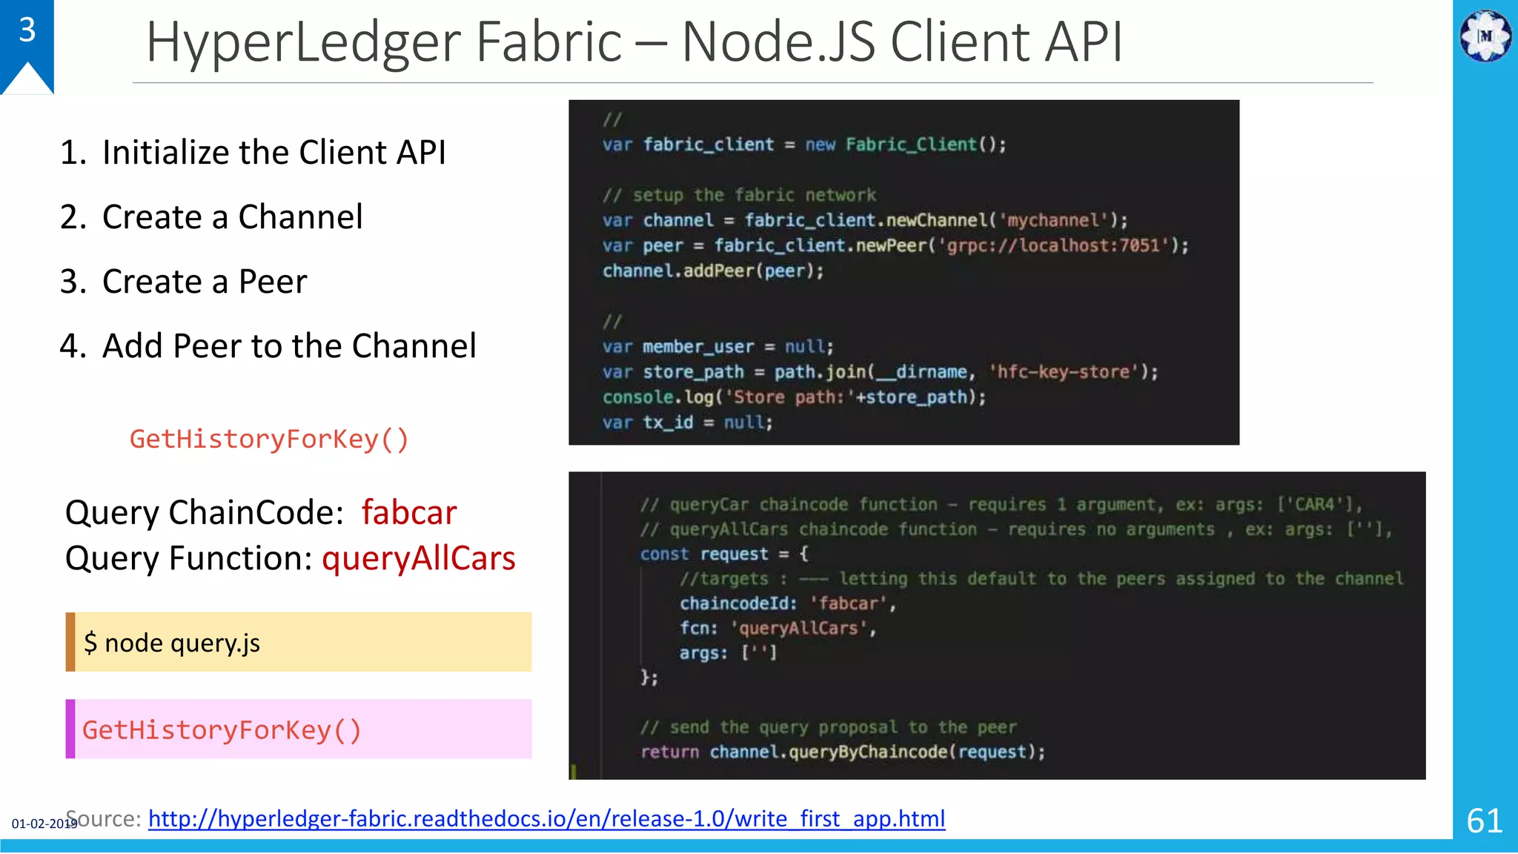Click list item 'Initialize the Client API'

click(274, 152)
